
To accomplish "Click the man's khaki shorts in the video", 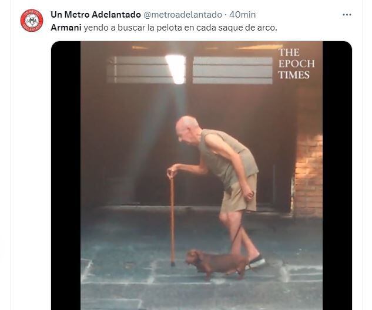I will (x=240, y=194).
